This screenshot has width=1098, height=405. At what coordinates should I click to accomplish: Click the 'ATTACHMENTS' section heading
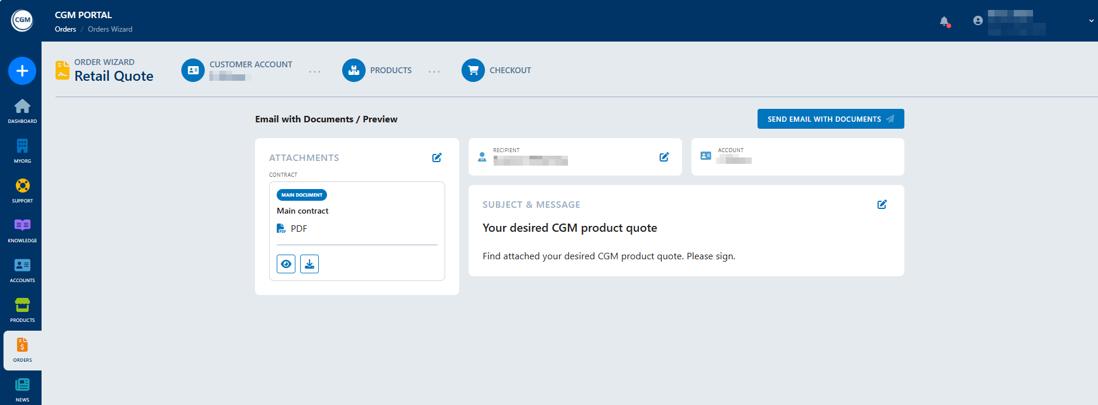click(304, 158)
